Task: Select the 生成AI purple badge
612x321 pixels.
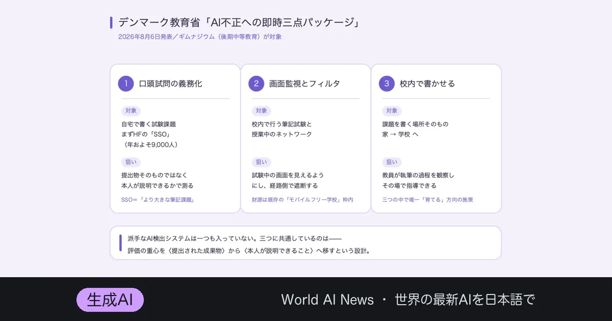Action: point(110,300)
